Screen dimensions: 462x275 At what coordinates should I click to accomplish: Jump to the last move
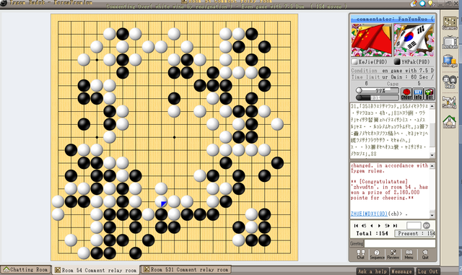point(395,225)
